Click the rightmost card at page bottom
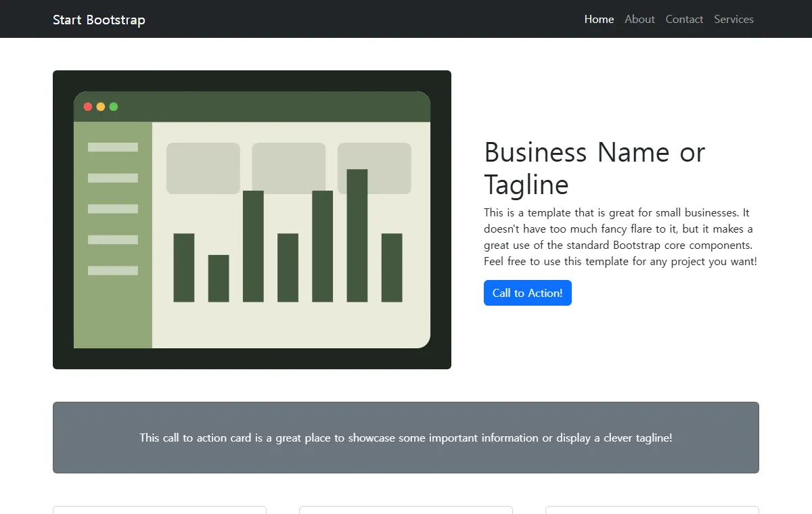 652,510
